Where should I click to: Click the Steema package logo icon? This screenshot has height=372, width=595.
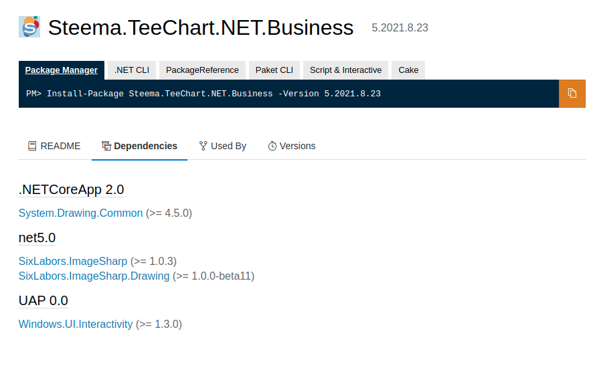(x=29, y=27)
